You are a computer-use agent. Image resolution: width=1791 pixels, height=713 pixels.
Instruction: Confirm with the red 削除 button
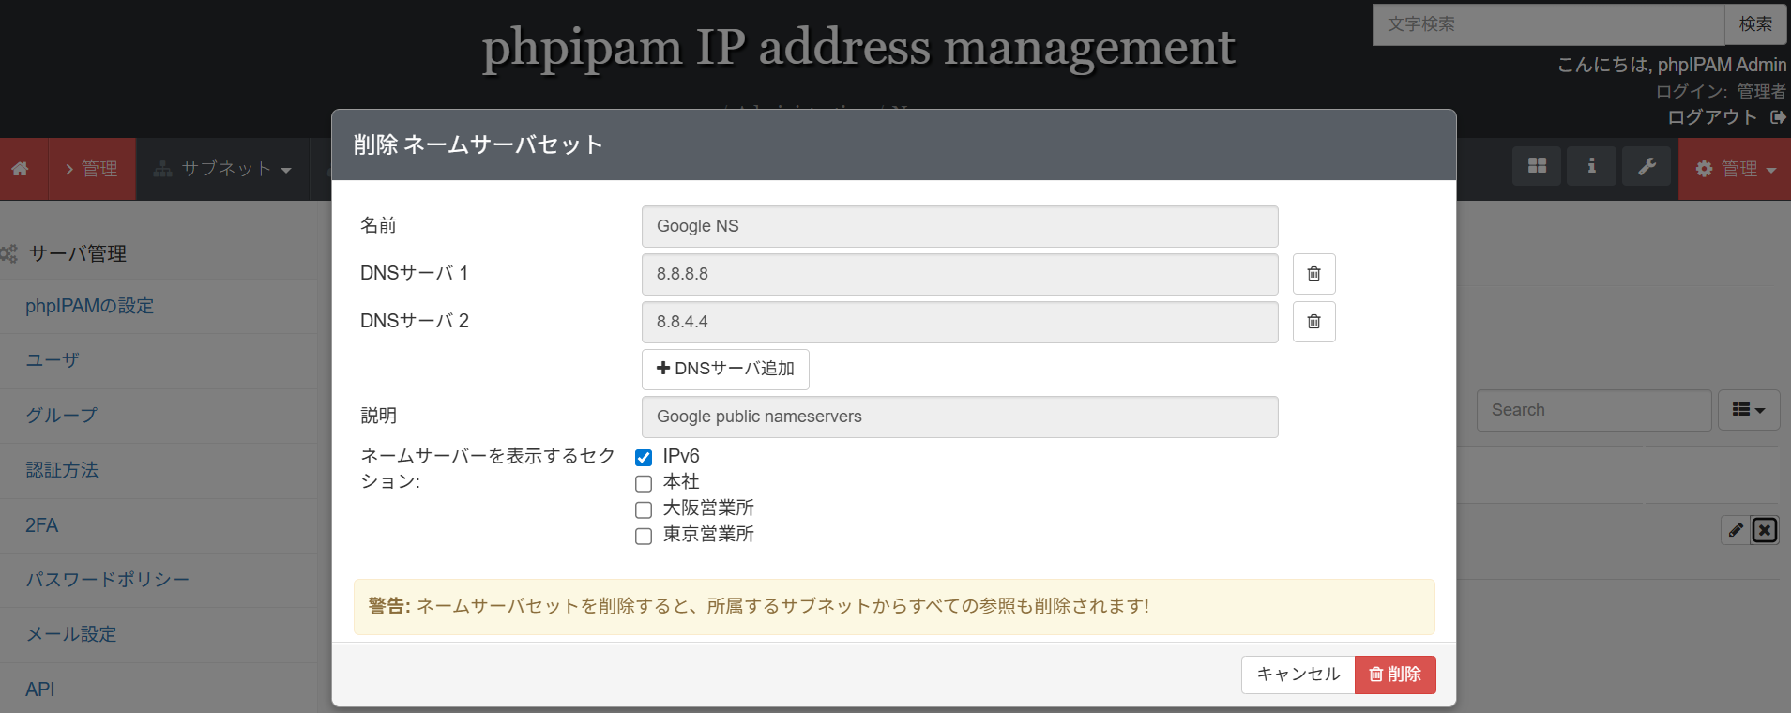tap(1395, 675)
